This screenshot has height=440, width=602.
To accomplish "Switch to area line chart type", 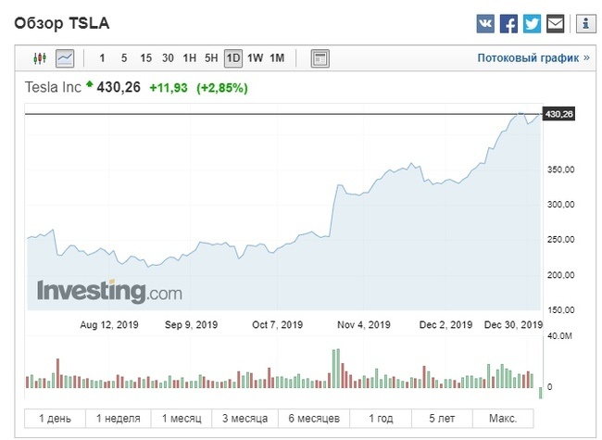I will point(65,58).
